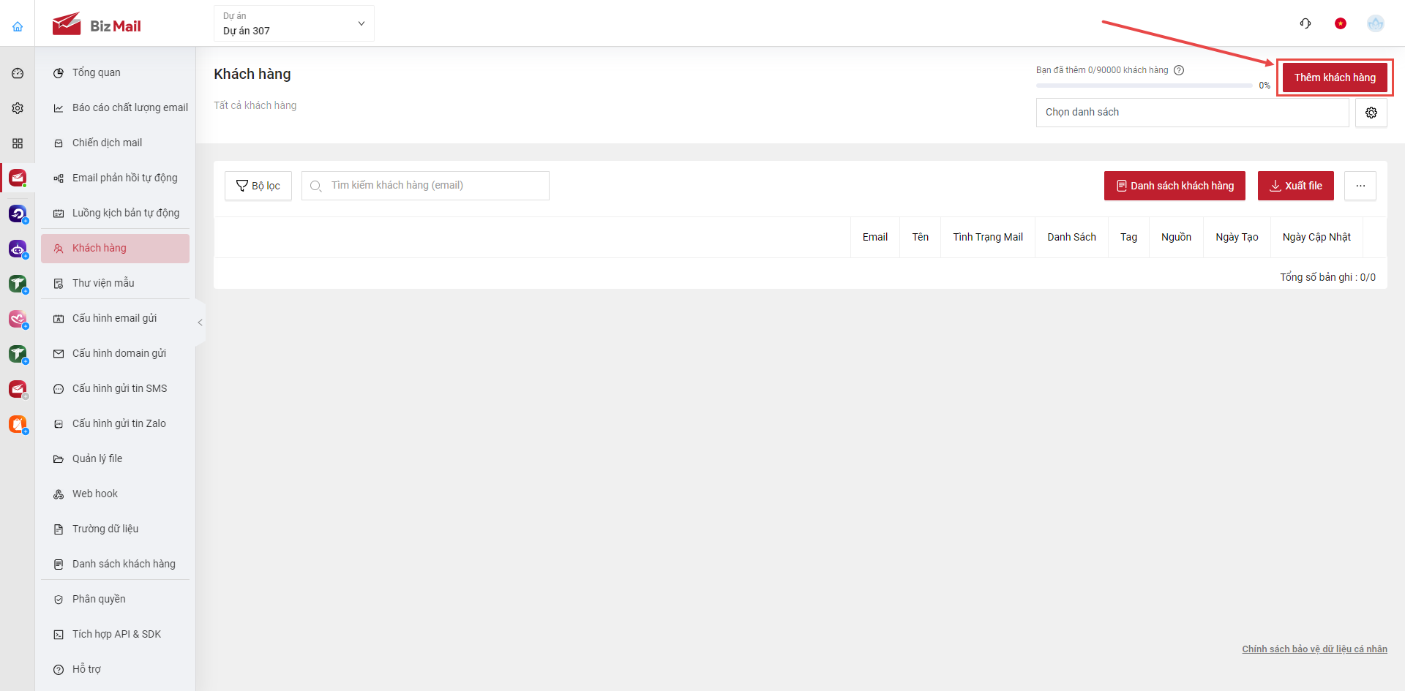This screenshot has width=1405, height=691.
Task: Open Quản lý file
Action: point(116,459)
